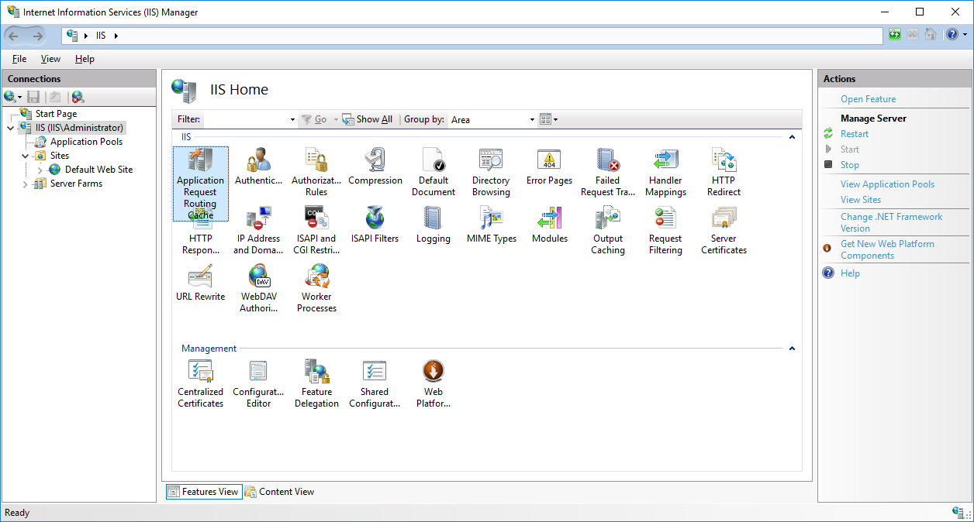Open Error Pages feature
Viewport: 974px width, 522px height.
coord(549,167)
